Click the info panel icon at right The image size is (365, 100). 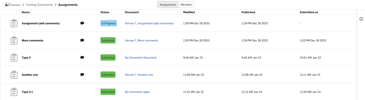(361, 19)
